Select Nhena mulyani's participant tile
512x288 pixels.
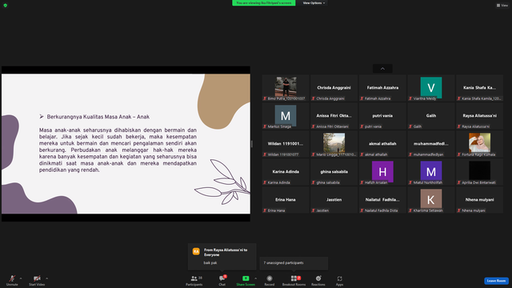(x=479, y=200)
